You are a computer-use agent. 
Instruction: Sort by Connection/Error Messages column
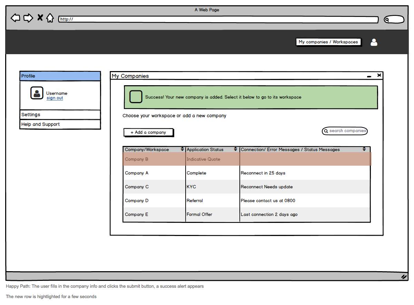(364, 149)
